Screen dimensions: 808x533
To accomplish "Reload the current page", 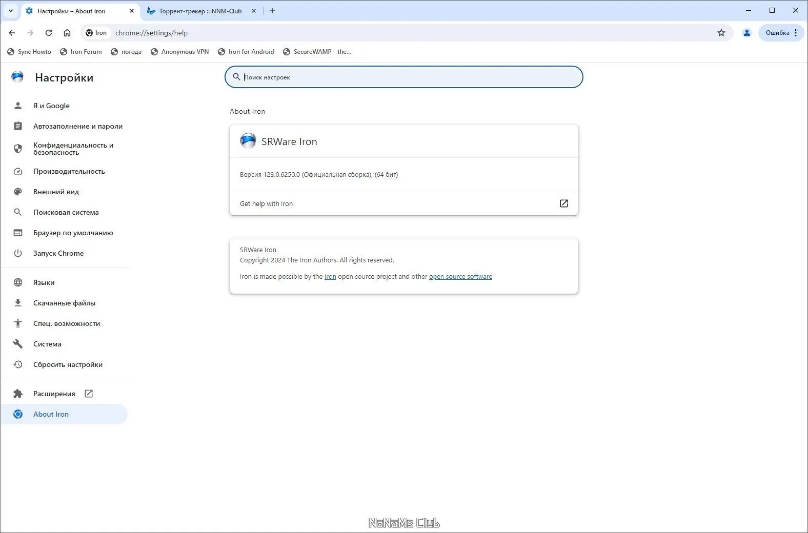I will tap(49, 33).
